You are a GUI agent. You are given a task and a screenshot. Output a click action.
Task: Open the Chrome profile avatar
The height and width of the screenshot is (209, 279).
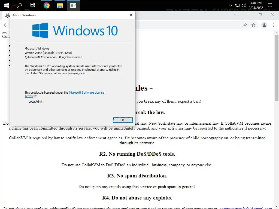(264, 25)
